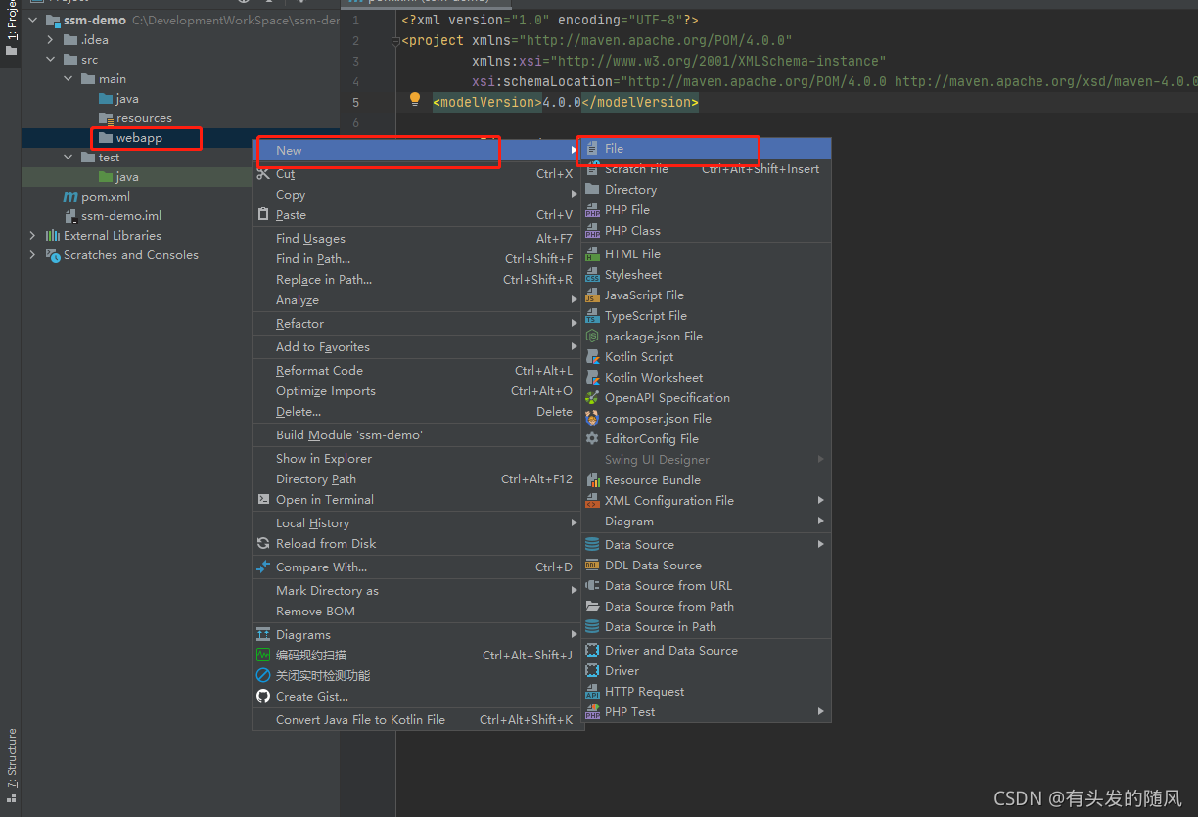The height and width of the screenshot is (817, 1198).
Task: Select Remove BOM menu entry
Action: 417,612
